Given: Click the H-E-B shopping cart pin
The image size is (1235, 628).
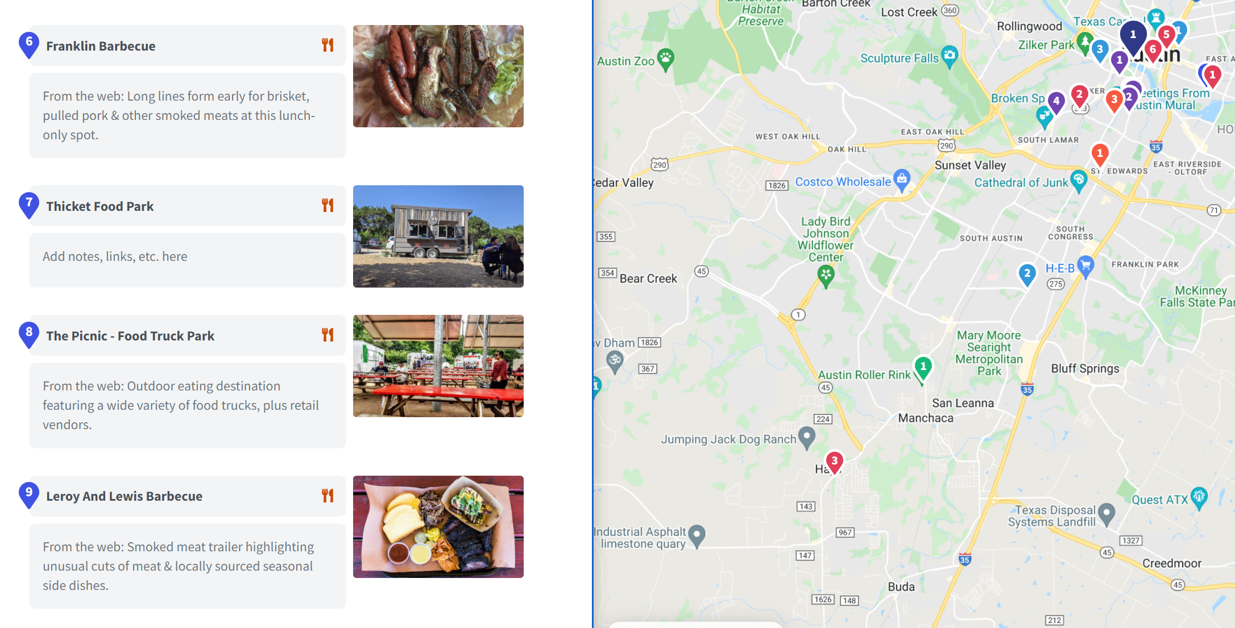Looking at the screenshot, I should coord(1085,267).
